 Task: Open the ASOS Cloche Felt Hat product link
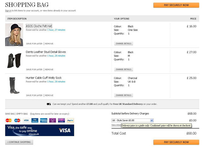click(x=39, y=26)
